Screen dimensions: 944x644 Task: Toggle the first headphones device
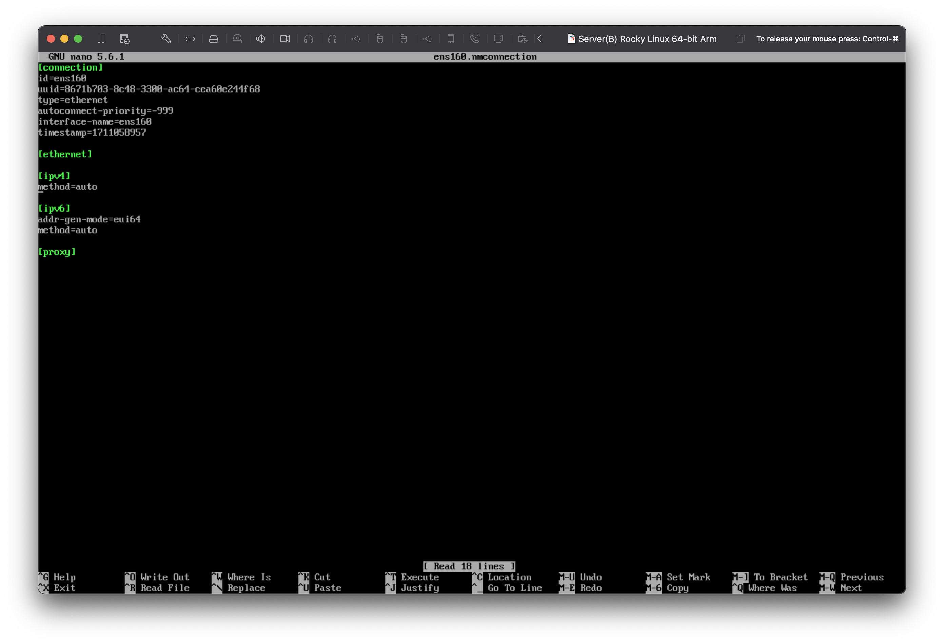308,39
